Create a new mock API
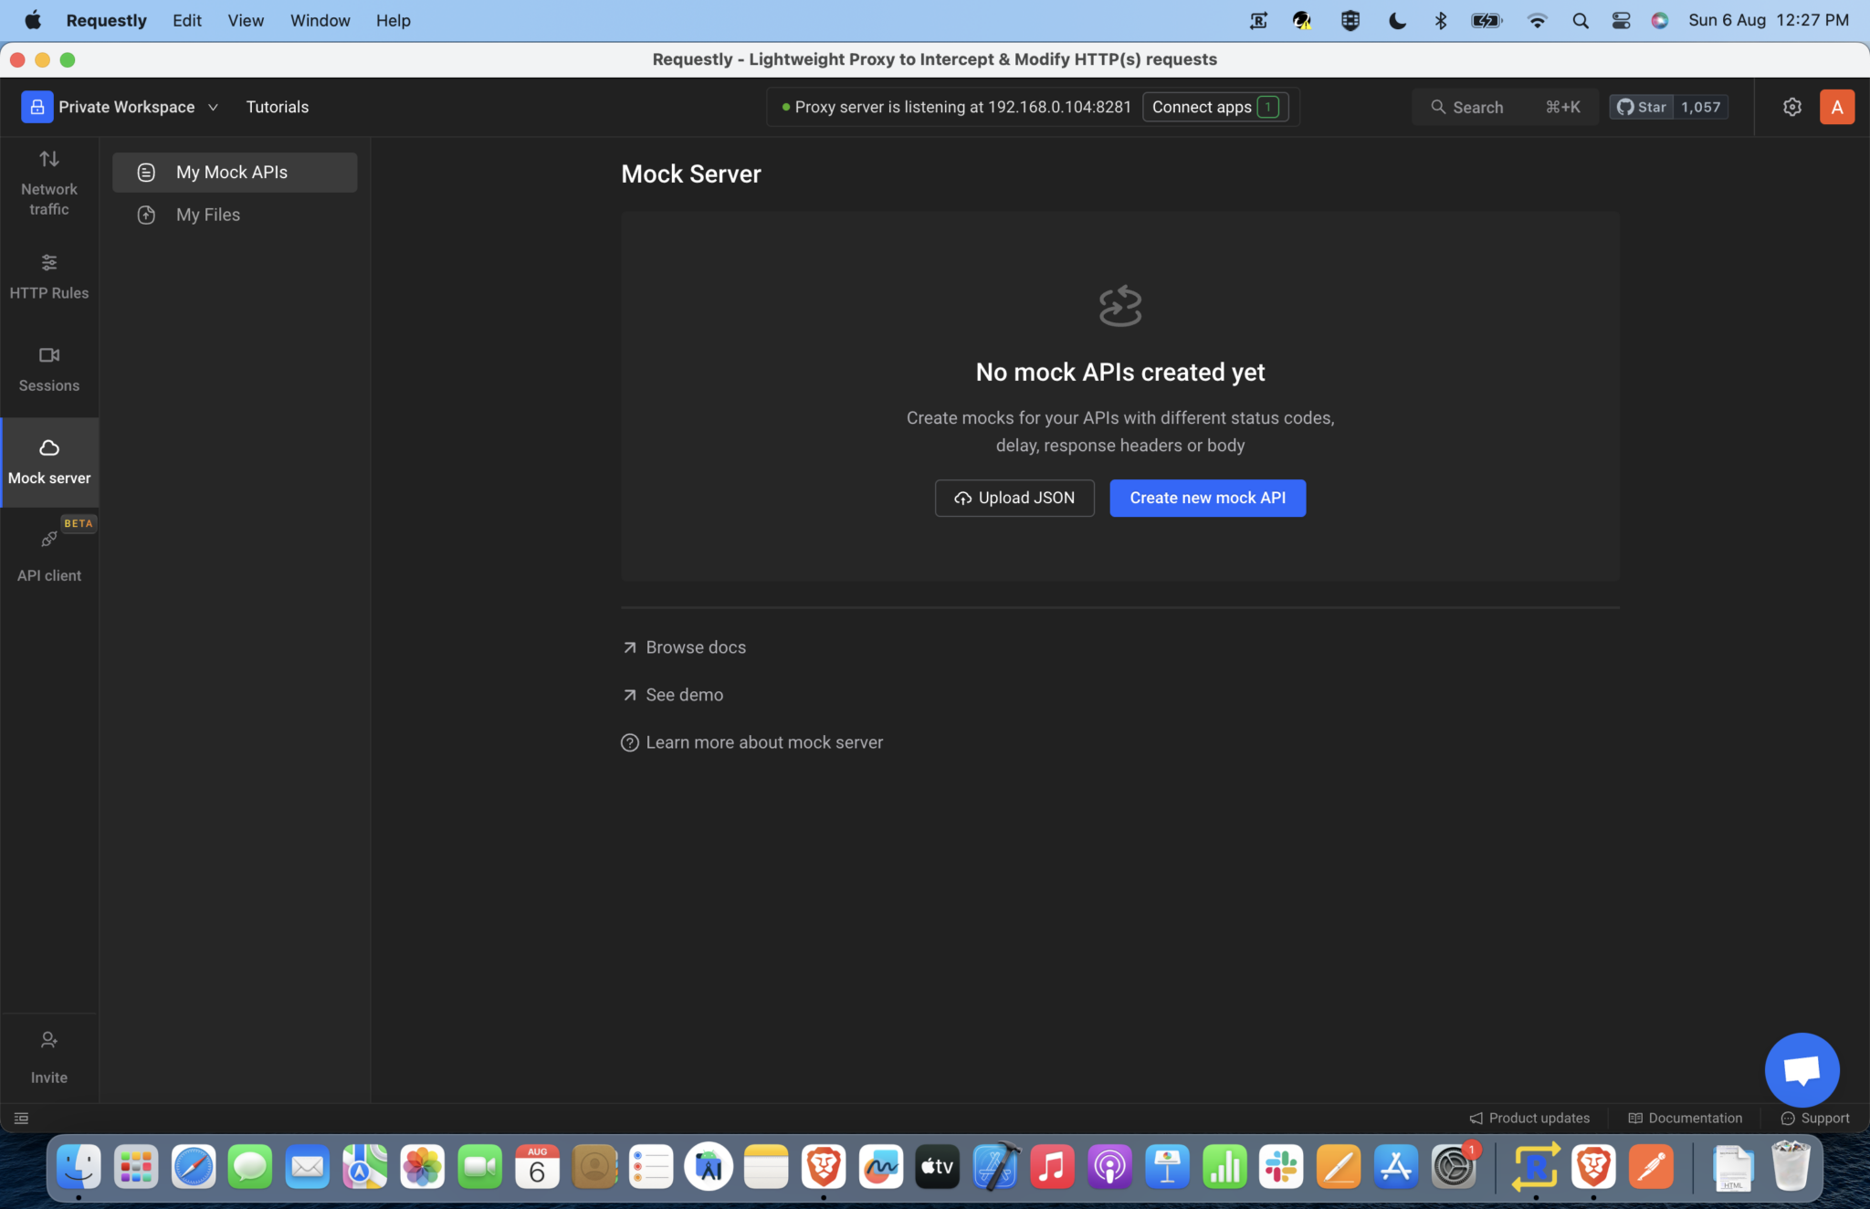 click(1206, 498)
